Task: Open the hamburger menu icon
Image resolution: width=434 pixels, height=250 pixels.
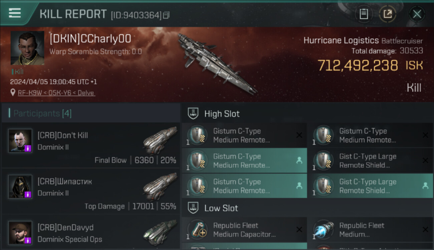Action: [15, 13]
